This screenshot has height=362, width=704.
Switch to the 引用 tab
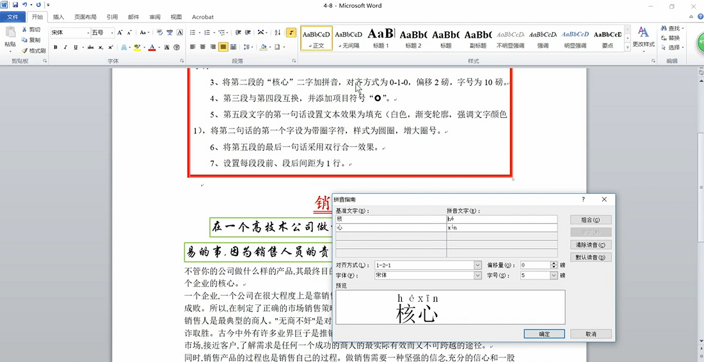point(112,17)
